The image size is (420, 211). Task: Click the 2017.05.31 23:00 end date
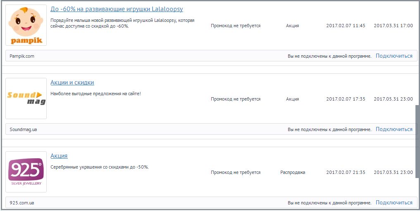click(393, 99)
